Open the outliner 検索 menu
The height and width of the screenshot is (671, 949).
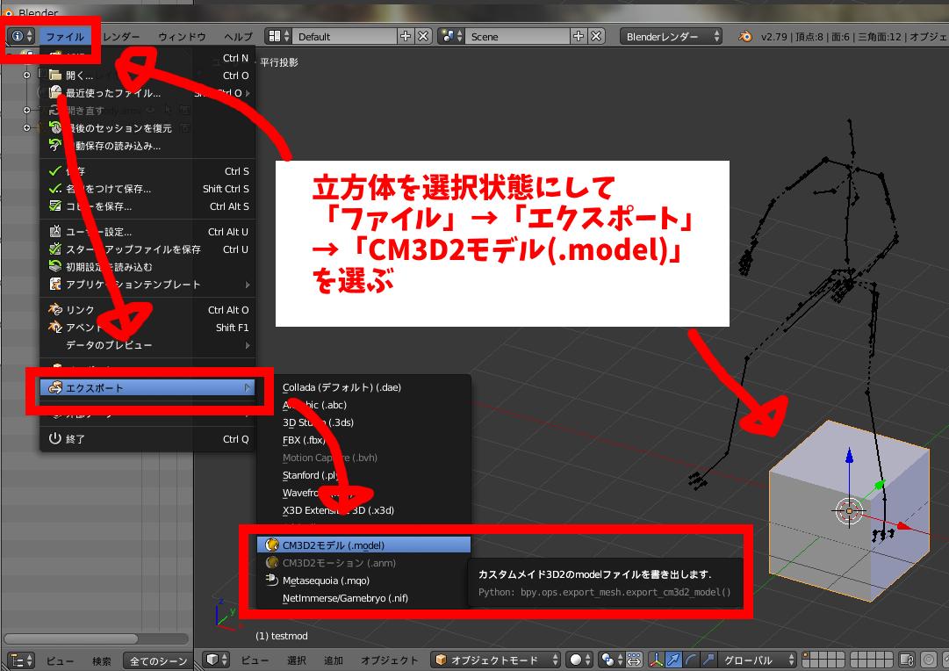pos(101,661)
